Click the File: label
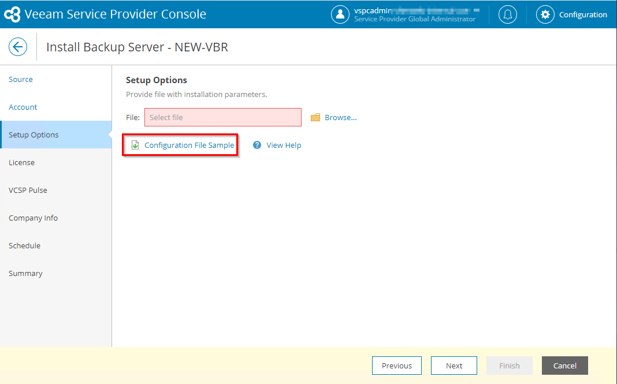617x384 pixels. point(133,117)
